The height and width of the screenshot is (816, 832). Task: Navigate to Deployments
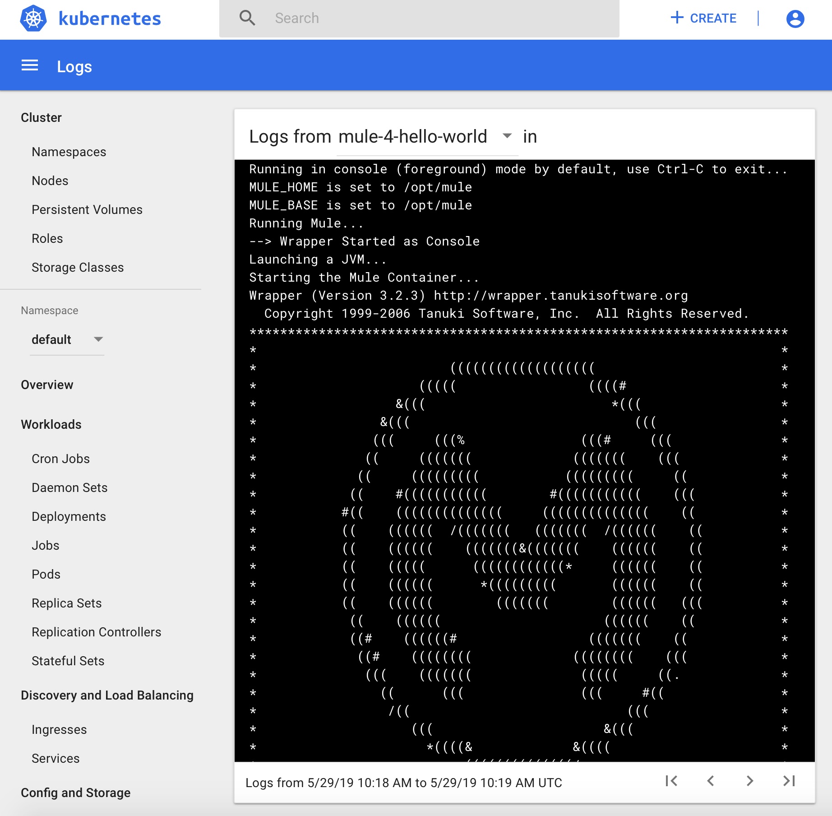coord(69,517)
